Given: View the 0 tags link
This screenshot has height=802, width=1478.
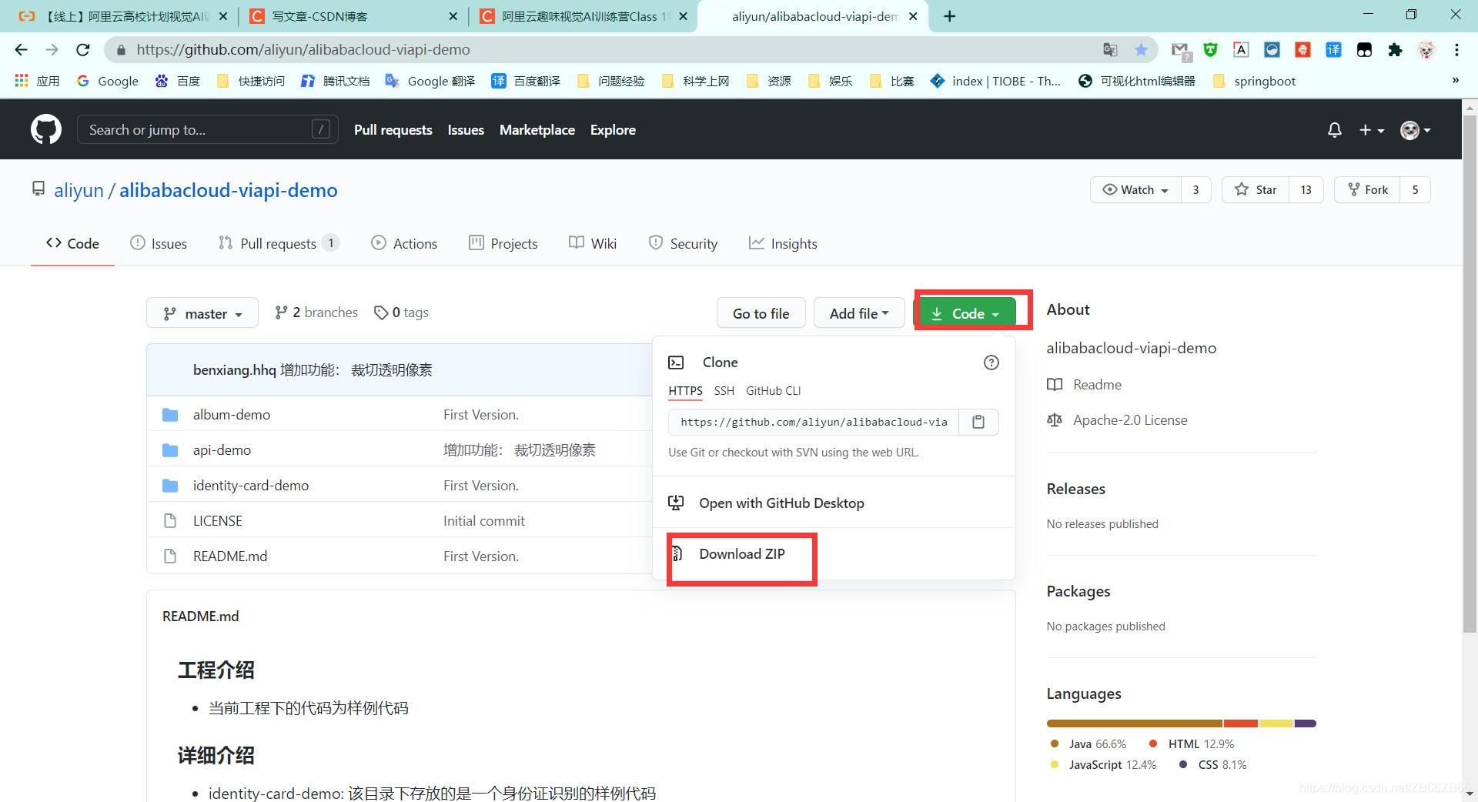Looking at the screenshot, I should click(401, 312).
